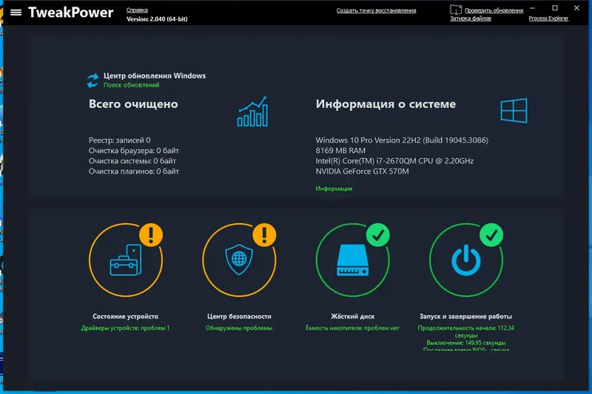Viewport: 592px width, 394px height.
Task: Click the Состояние устройств label
Action: [125, 316]
